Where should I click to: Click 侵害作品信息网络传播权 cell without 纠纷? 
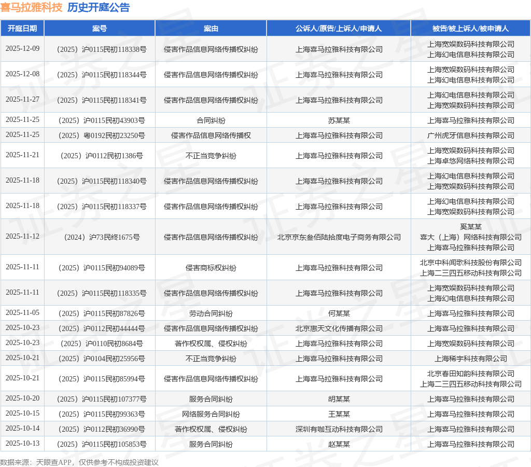(x=211, y=135)
